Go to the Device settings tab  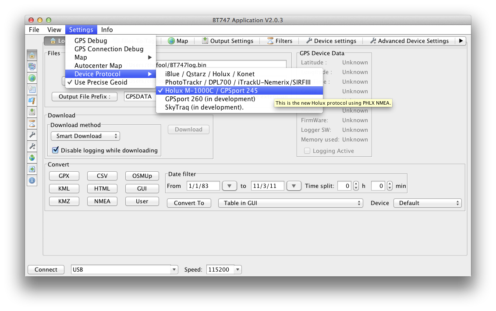click(331, 41)
